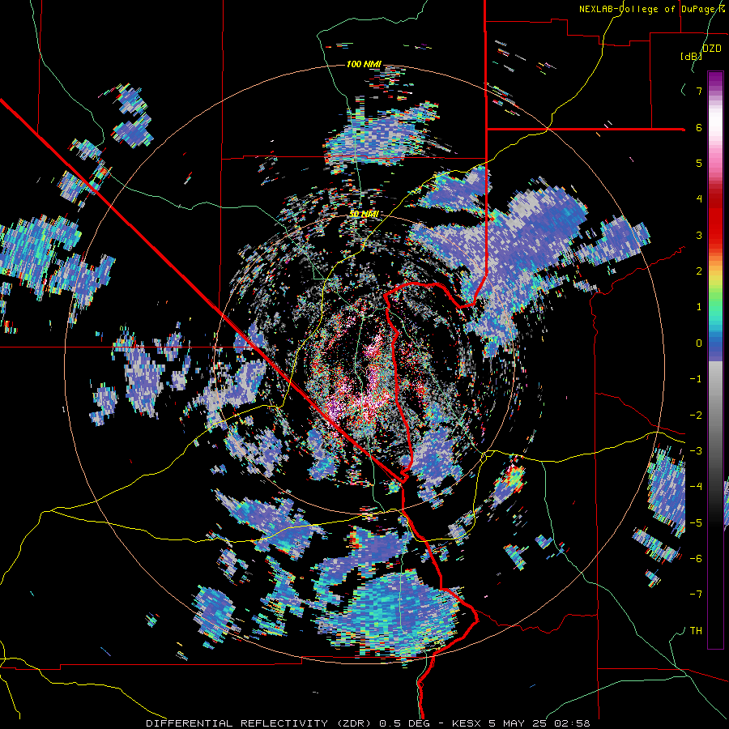Click the Differential Reflectivity KESX timestamp caption
This screenshot has height=729, width=729.
(x=368, y=723)
